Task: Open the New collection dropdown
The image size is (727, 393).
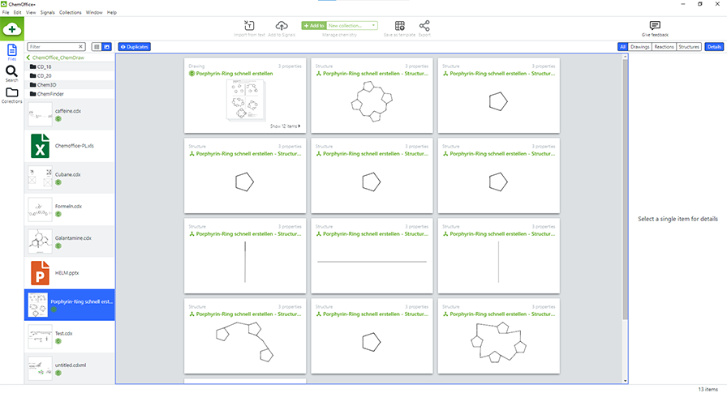Action: click(352, 25)
